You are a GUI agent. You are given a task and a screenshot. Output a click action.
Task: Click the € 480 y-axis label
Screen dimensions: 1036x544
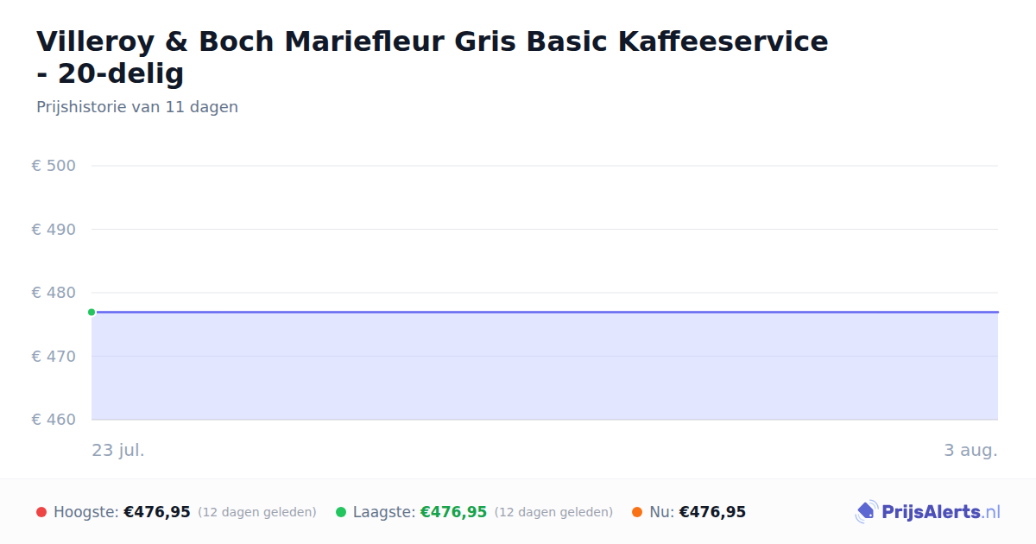click(x=54, y=293)
